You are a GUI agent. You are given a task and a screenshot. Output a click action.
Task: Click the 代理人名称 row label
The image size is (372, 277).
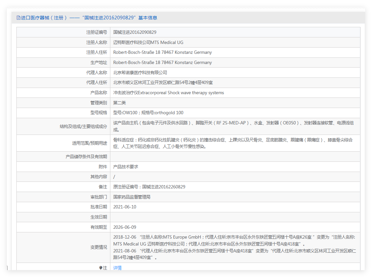[x=97, y=73]
